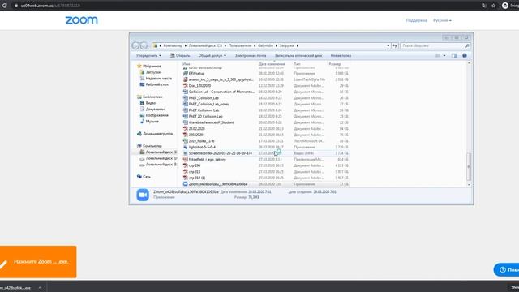Open the Изображения library
The height and width of the screenshot is (292, 519).
click(x=157, y=115)
